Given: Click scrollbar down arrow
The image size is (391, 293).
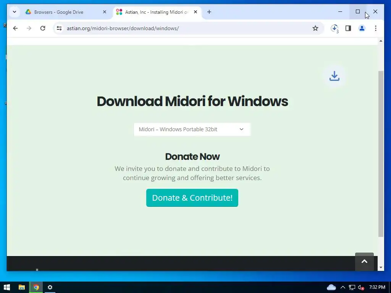Looking at the screenshot, I should click(x=381, y=267).
